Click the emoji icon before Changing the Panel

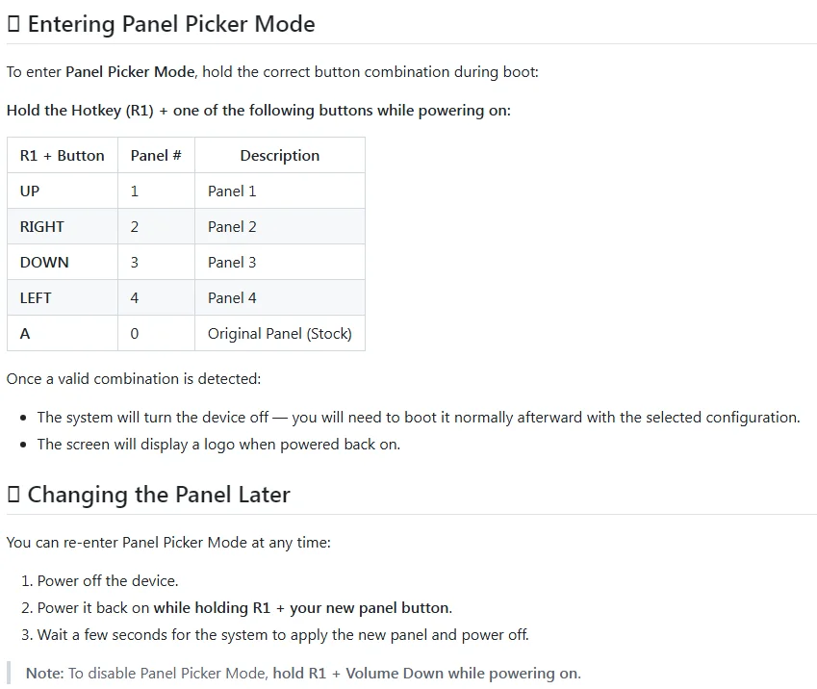pos(13,495)
